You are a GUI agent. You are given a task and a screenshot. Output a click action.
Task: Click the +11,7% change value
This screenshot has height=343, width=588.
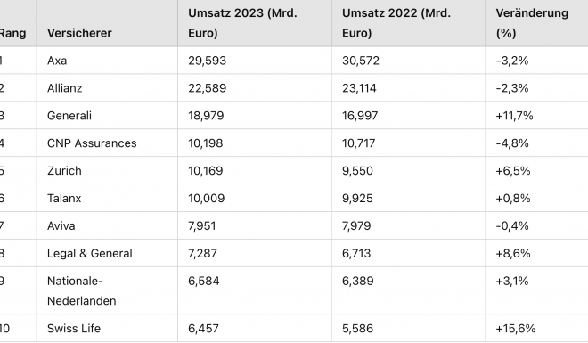pyautogui.click(x=515, y=116)
